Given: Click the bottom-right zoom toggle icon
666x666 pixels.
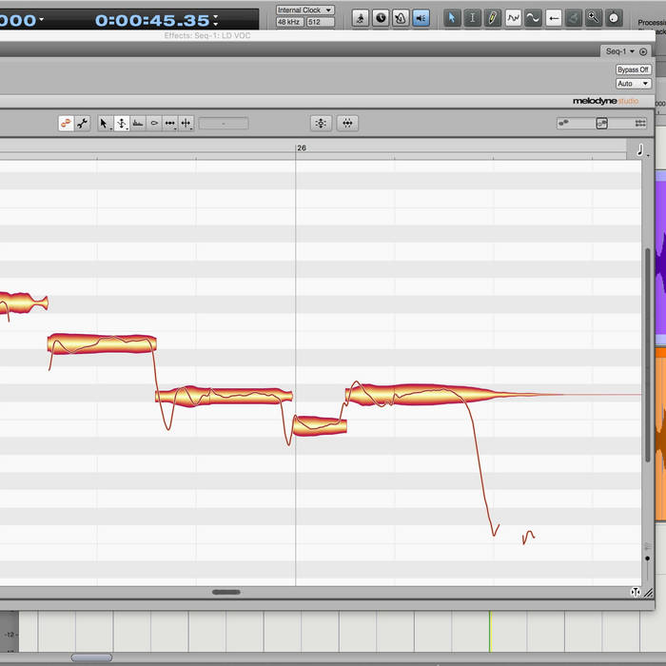Looking at the screenshot, I should [x=636, y=592].
